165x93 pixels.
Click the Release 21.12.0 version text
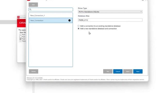tap(35, 78)
